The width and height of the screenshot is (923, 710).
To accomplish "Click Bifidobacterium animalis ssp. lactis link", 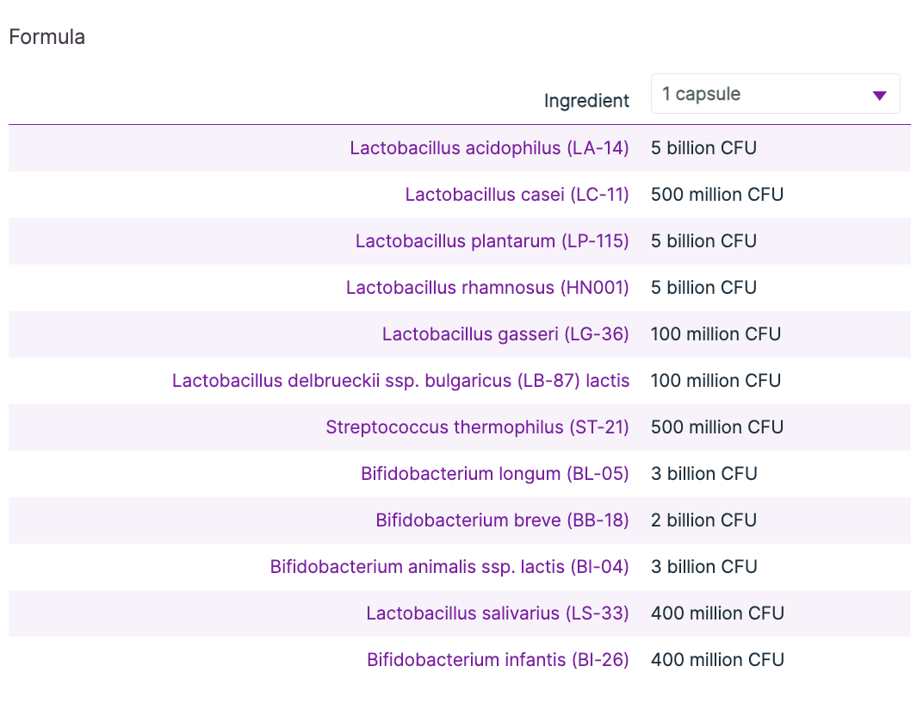I will click(449, 567).
